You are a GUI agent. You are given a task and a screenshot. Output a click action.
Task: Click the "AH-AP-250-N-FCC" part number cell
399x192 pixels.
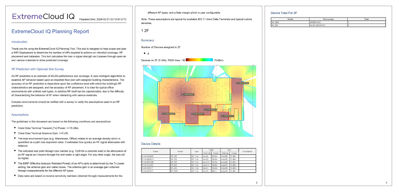[328, 25]
